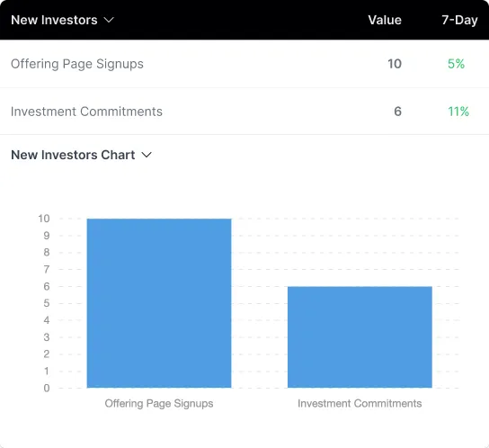Click the y-axis tick label 8
Image resolution: width=489 pixels, height=448 pixels.
click(47, 252)
